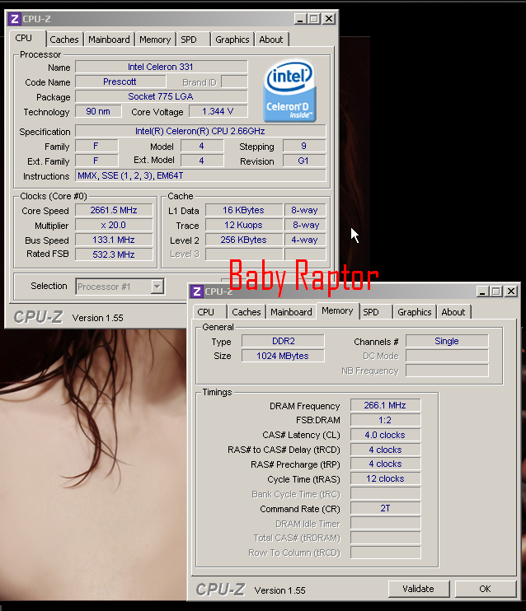
Task: Click the memory Type value DDR2
Action: (x=283, y=341)
